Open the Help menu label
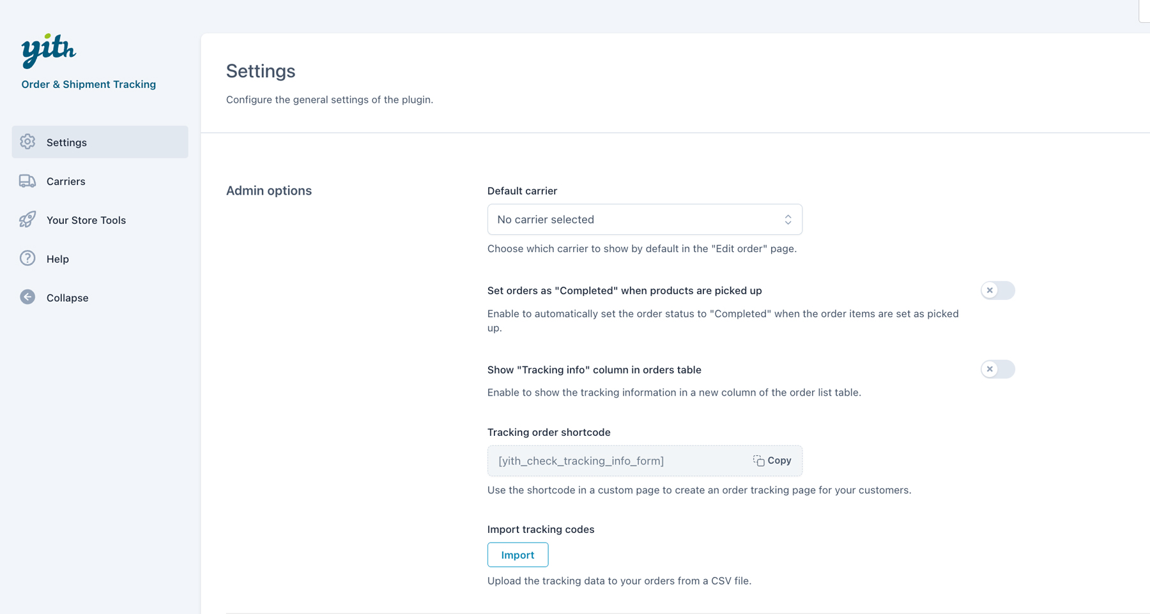Viewport: 1150px width, 614px height. pos(57,259)
